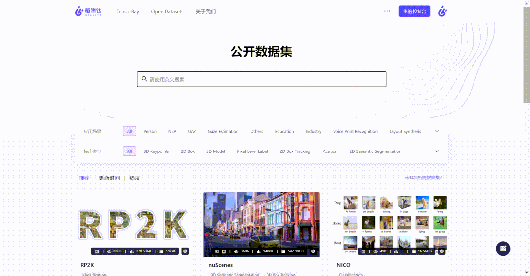
Task: Click the license scale icon on RP2K card
Action: coord(185,251)
